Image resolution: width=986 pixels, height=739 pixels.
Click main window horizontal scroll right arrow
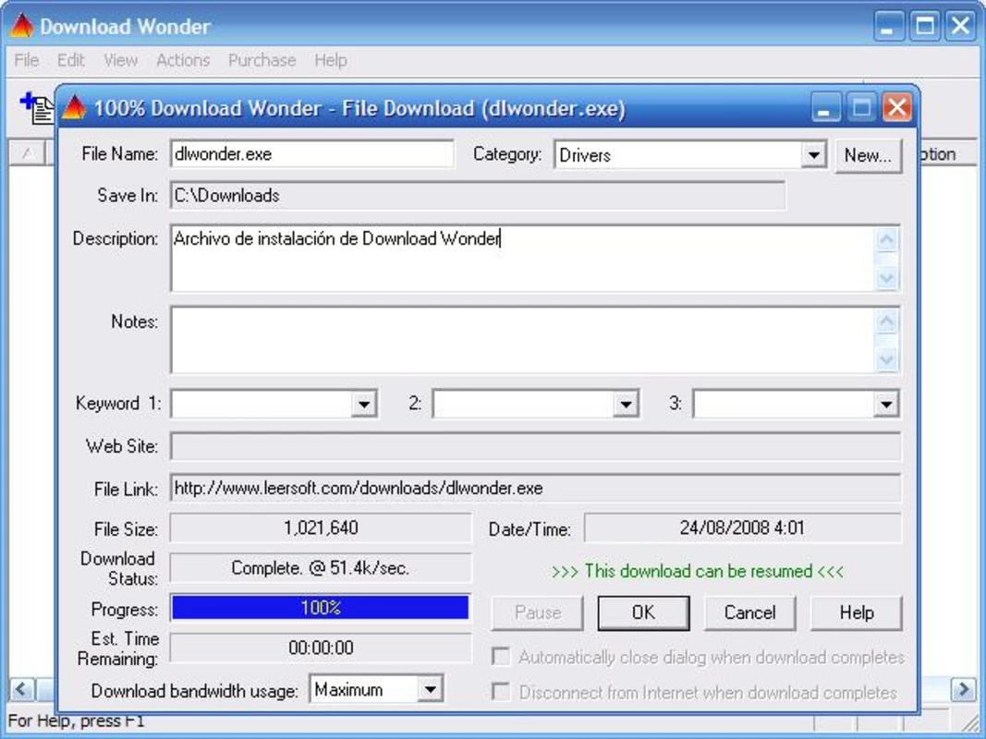pyautogui.click(x=964, y=689)
